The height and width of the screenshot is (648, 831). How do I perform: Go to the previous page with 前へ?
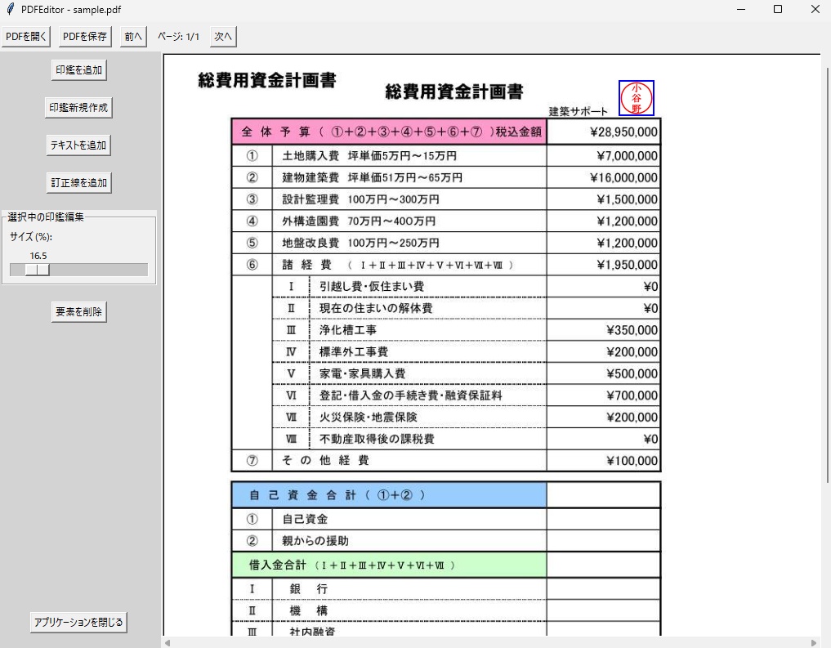click(x=132, y=36)
